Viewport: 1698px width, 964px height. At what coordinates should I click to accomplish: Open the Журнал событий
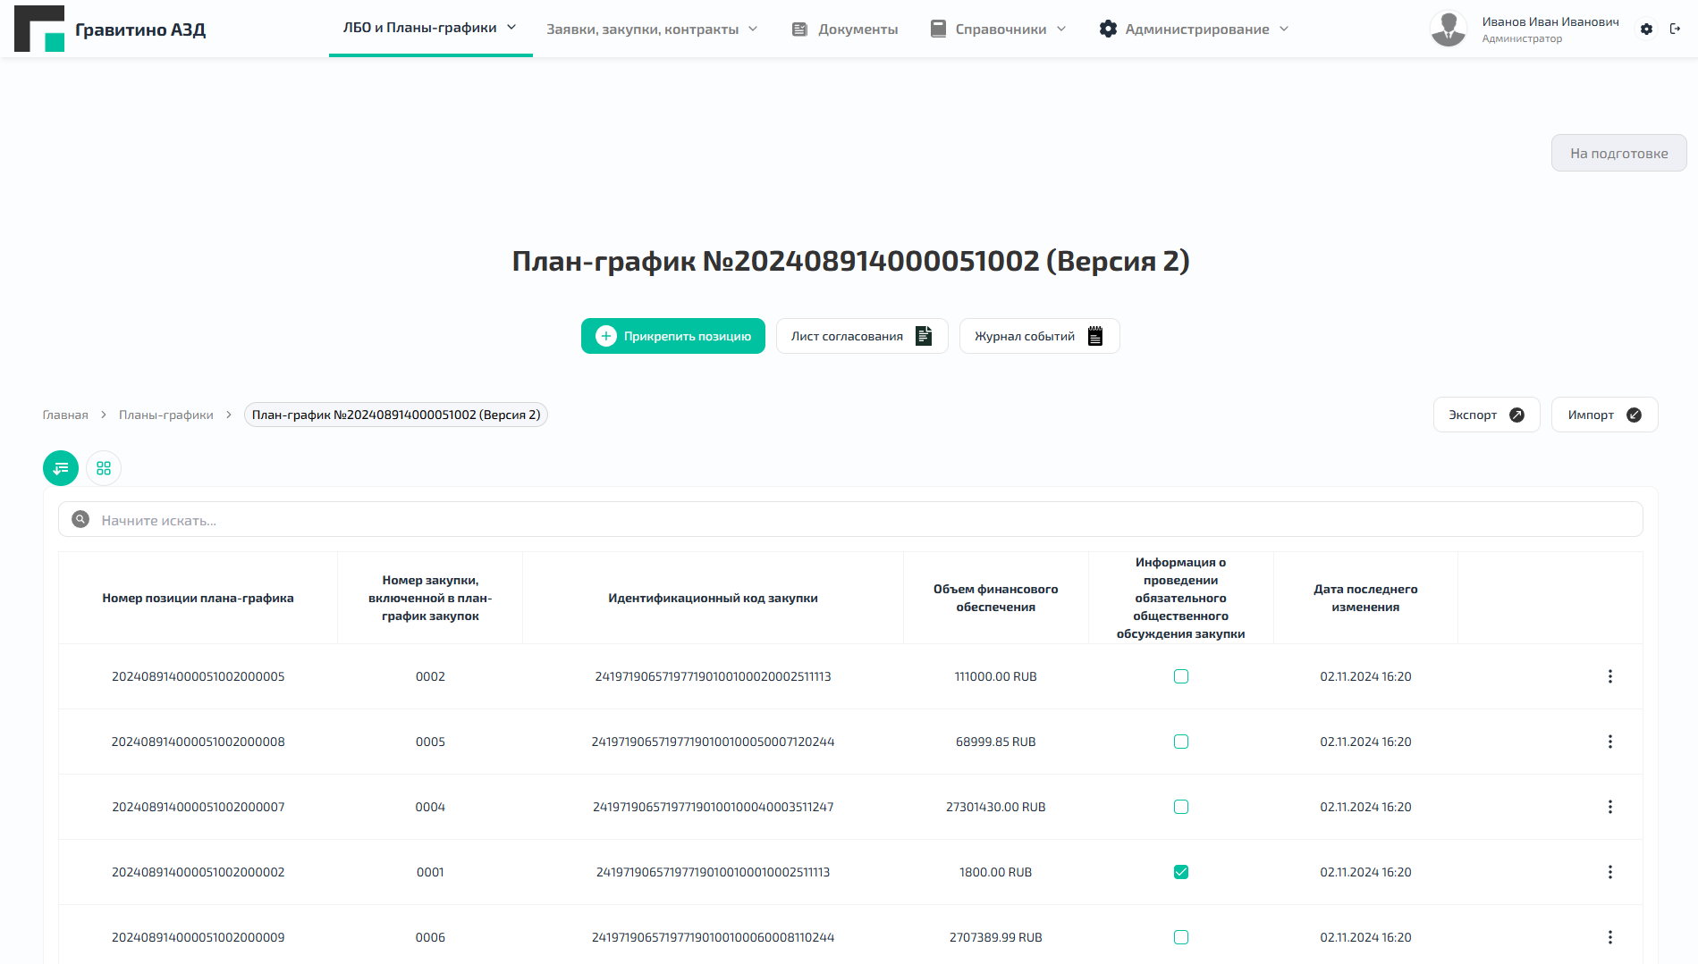(1038, 336)
